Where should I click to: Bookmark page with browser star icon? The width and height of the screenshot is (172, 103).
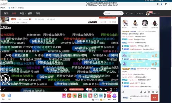[x=162, y=4]
